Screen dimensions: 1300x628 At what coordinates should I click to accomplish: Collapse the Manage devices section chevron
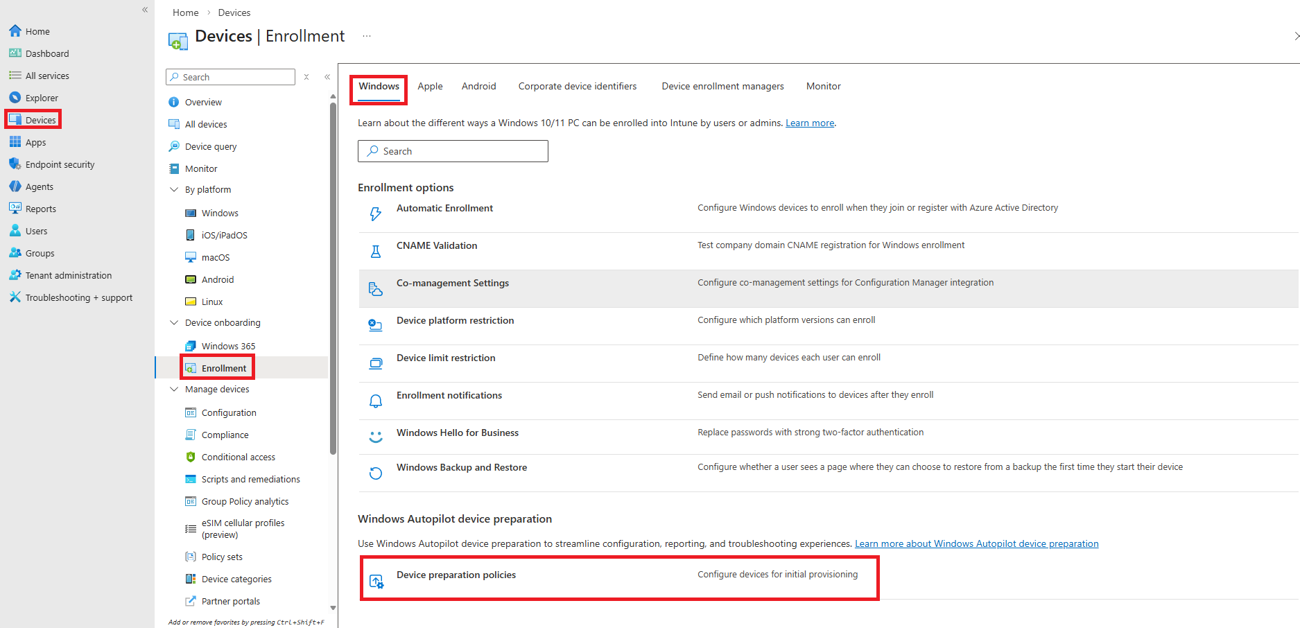tap(174, 389)
